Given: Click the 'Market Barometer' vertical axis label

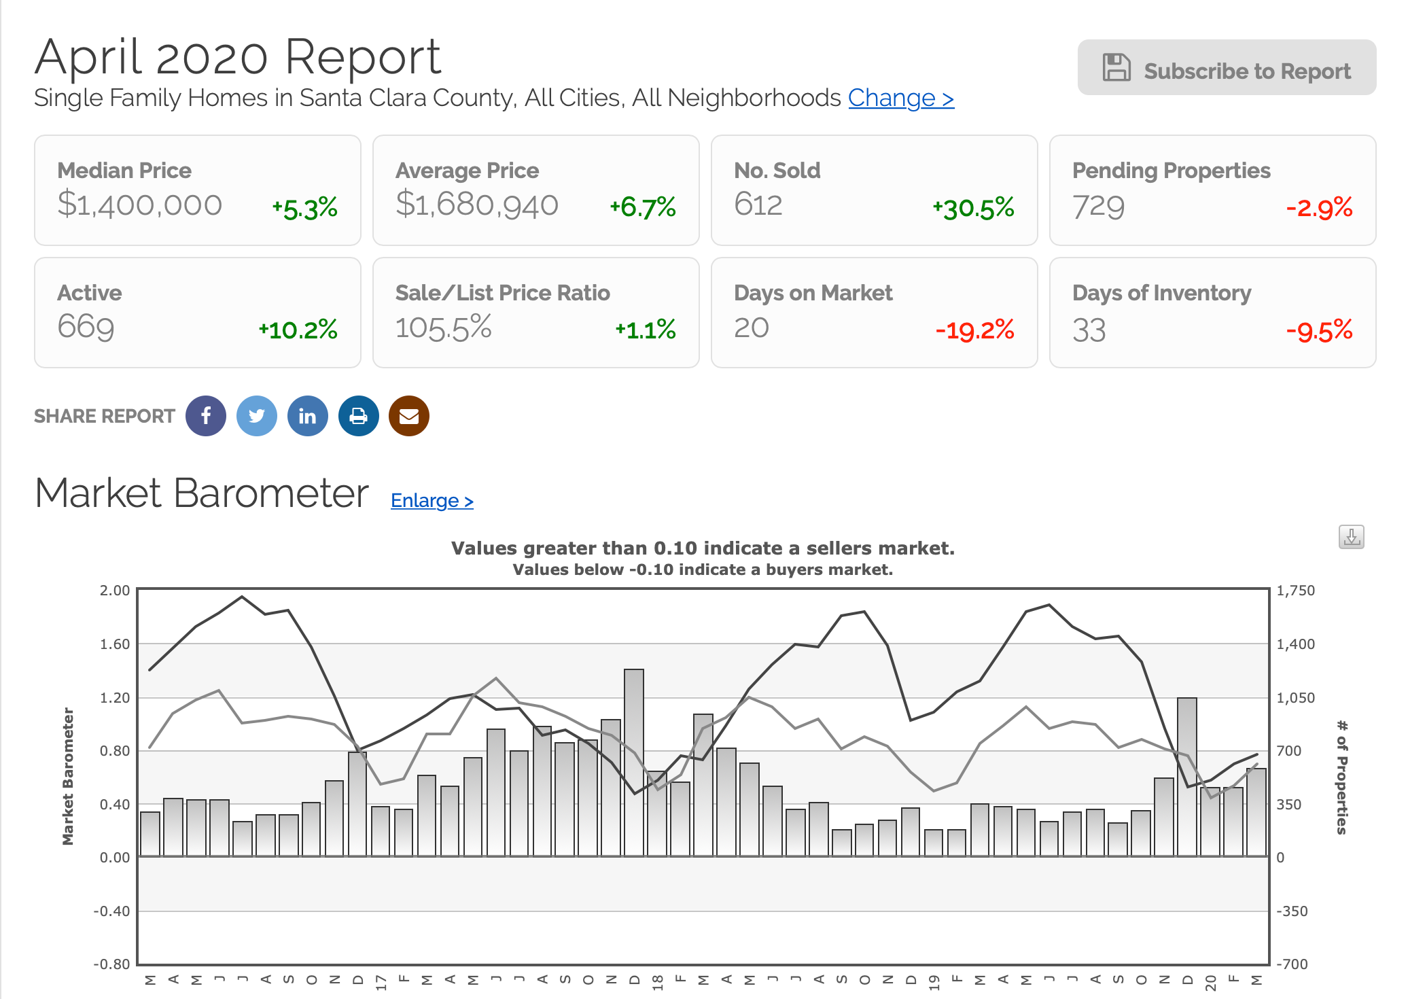Looking at the screenshot, I should point(68,776).
